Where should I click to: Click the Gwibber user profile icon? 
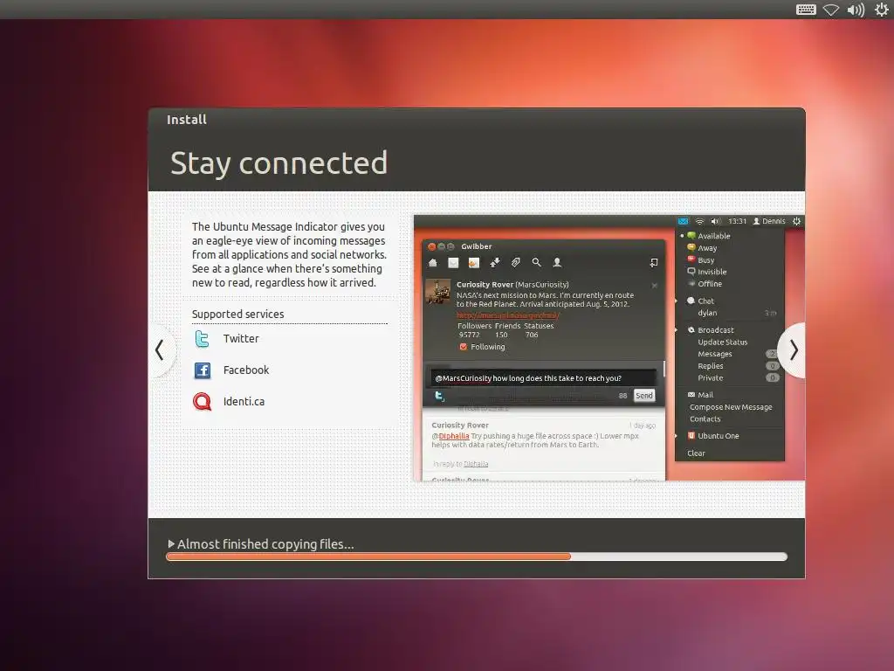(557, 262)
